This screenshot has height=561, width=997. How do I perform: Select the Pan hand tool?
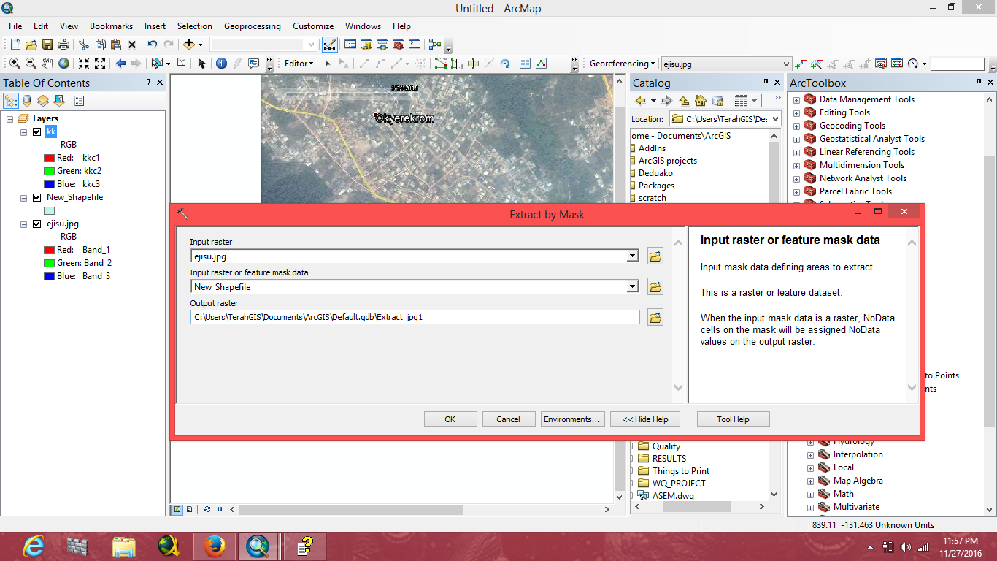point(47,64)
